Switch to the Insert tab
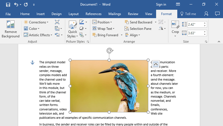The width and height of the screenshot is (223, 126). coord(40,14)
